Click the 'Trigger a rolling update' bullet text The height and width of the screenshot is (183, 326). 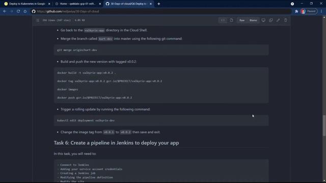point(105,109)
